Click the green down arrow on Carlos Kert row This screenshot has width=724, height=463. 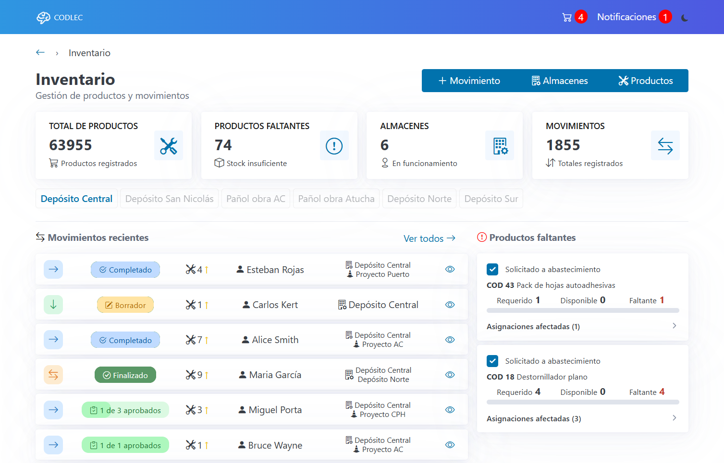tap(53, 305)
